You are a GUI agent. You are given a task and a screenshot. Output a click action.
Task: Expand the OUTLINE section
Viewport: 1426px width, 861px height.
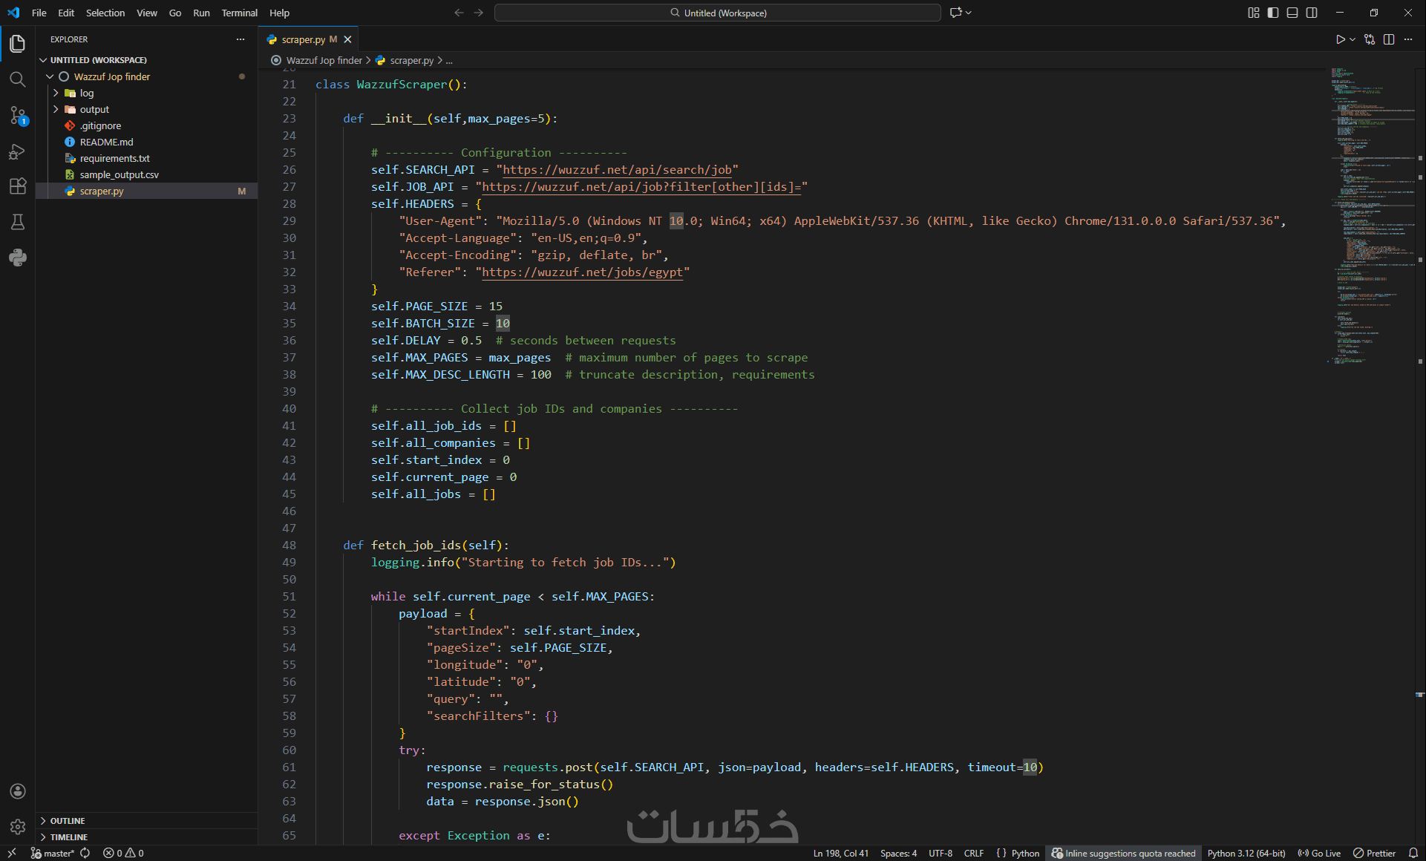67,820
